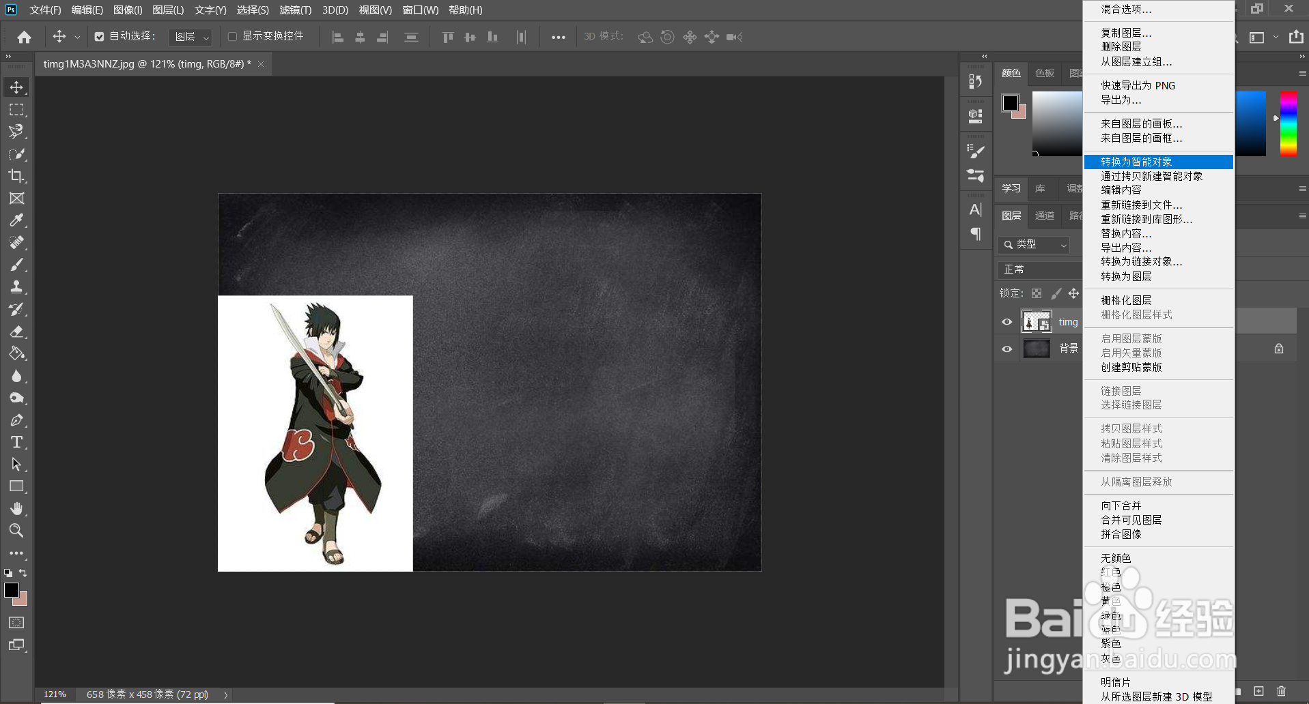Open the layer filter 类型 dropdown

[1034, 244]
